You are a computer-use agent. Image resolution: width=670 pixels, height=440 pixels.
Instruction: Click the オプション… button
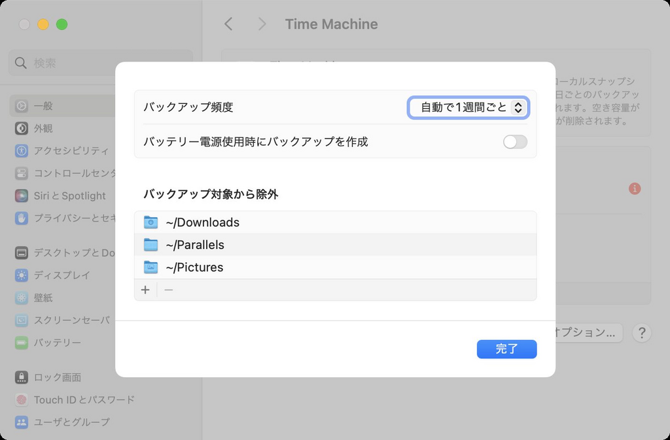(x=589, y=333)
